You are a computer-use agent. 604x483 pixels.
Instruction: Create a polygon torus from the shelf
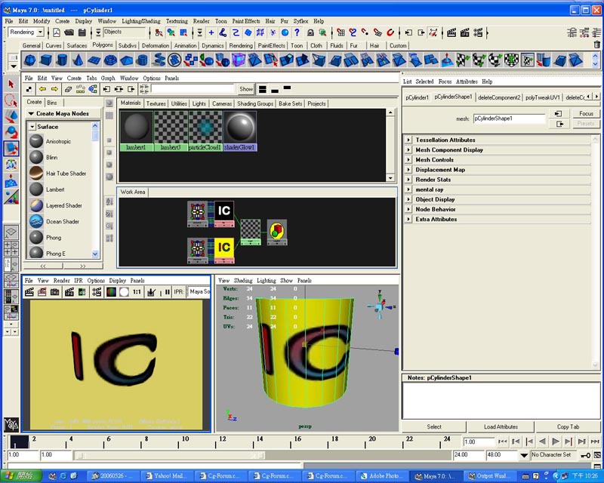point(110,60)
